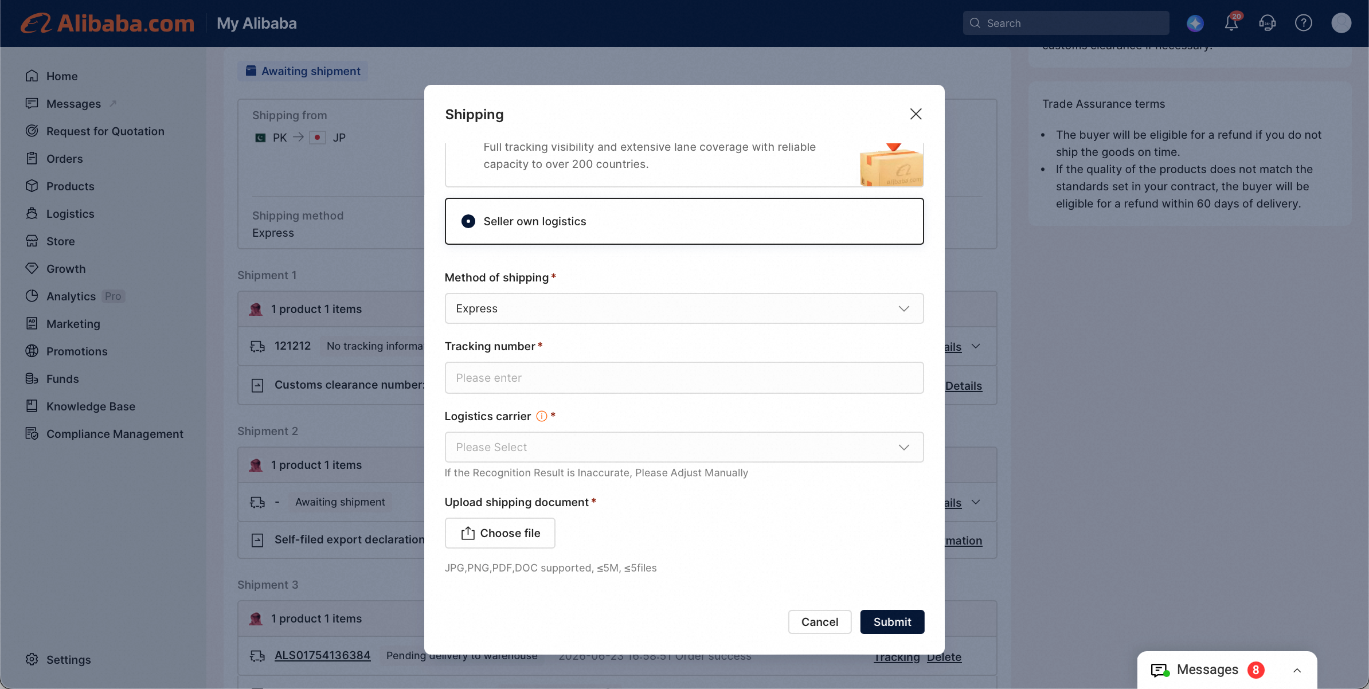
Task: Click the Logistics carrier info icon
Action: (541, 417)
